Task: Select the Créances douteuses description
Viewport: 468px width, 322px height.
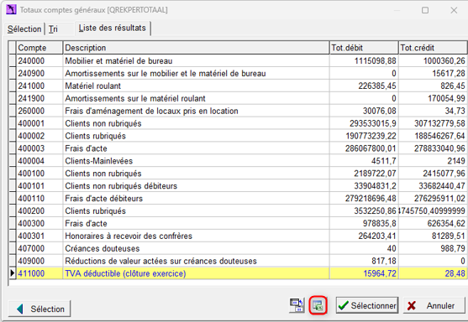Action: (x=196, y=248)
